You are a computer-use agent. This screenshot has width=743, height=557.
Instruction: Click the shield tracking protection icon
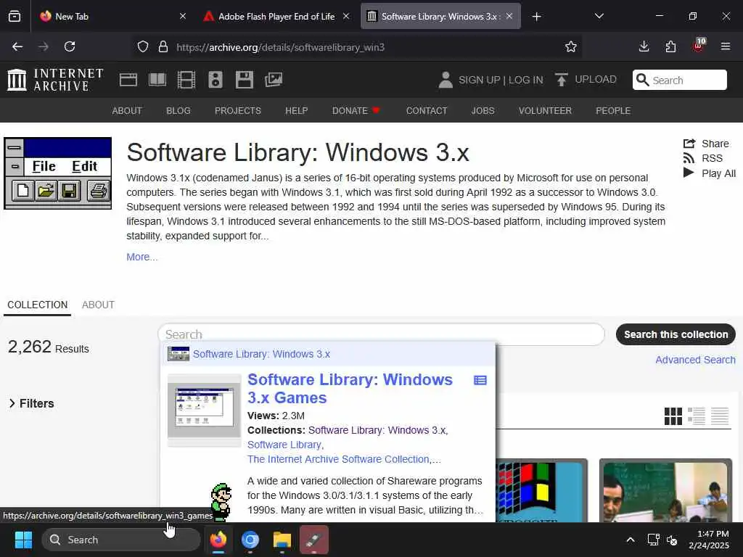[x=143, y=46]
